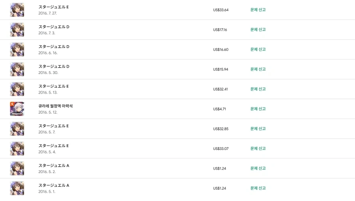Open the game icon next to the 2016. 5. 7. purchase
Screen dimensions: 355x201
(17, 129)
